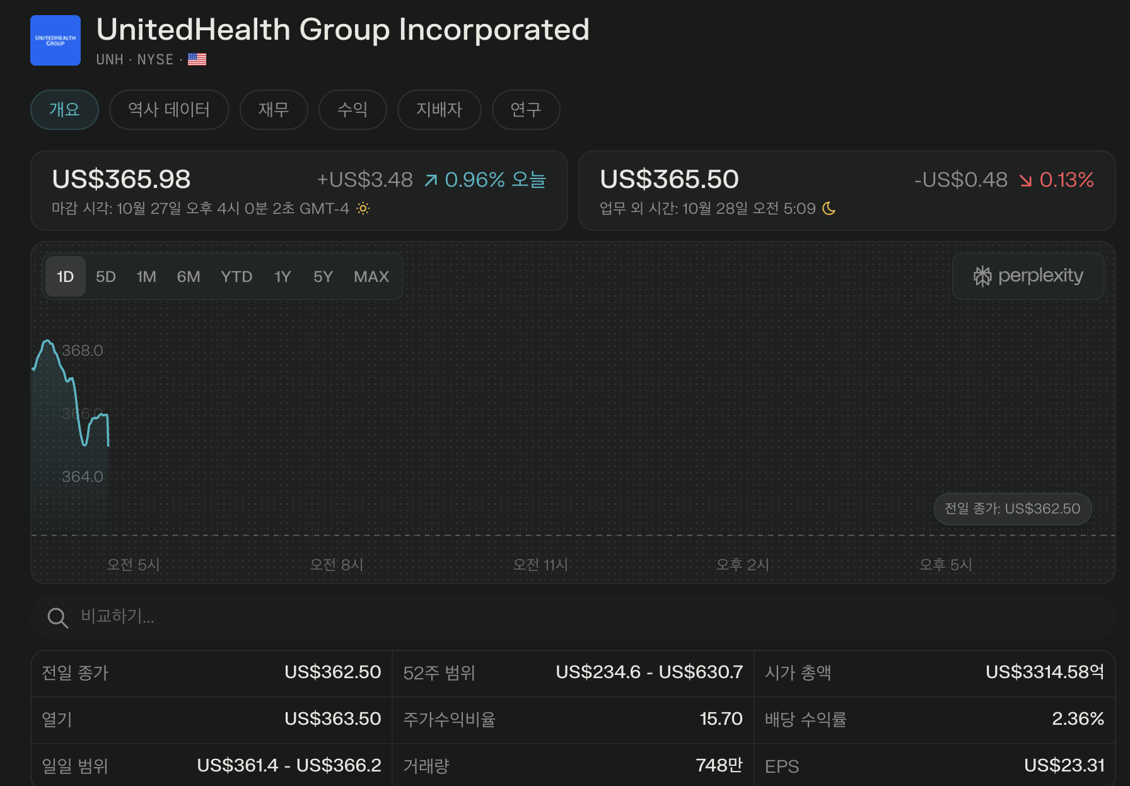Click the 시가 총액 value US$3314.58억
The image size is (1130, 786).
[x=1045, y=672]
